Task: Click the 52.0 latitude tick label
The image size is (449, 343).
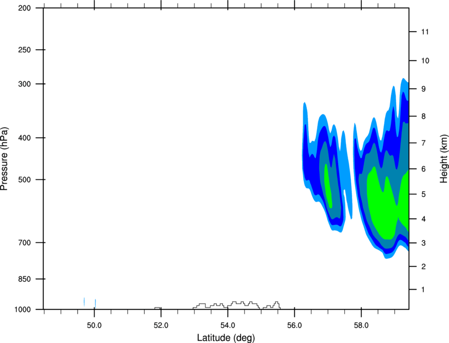Action: click(161, 326)
